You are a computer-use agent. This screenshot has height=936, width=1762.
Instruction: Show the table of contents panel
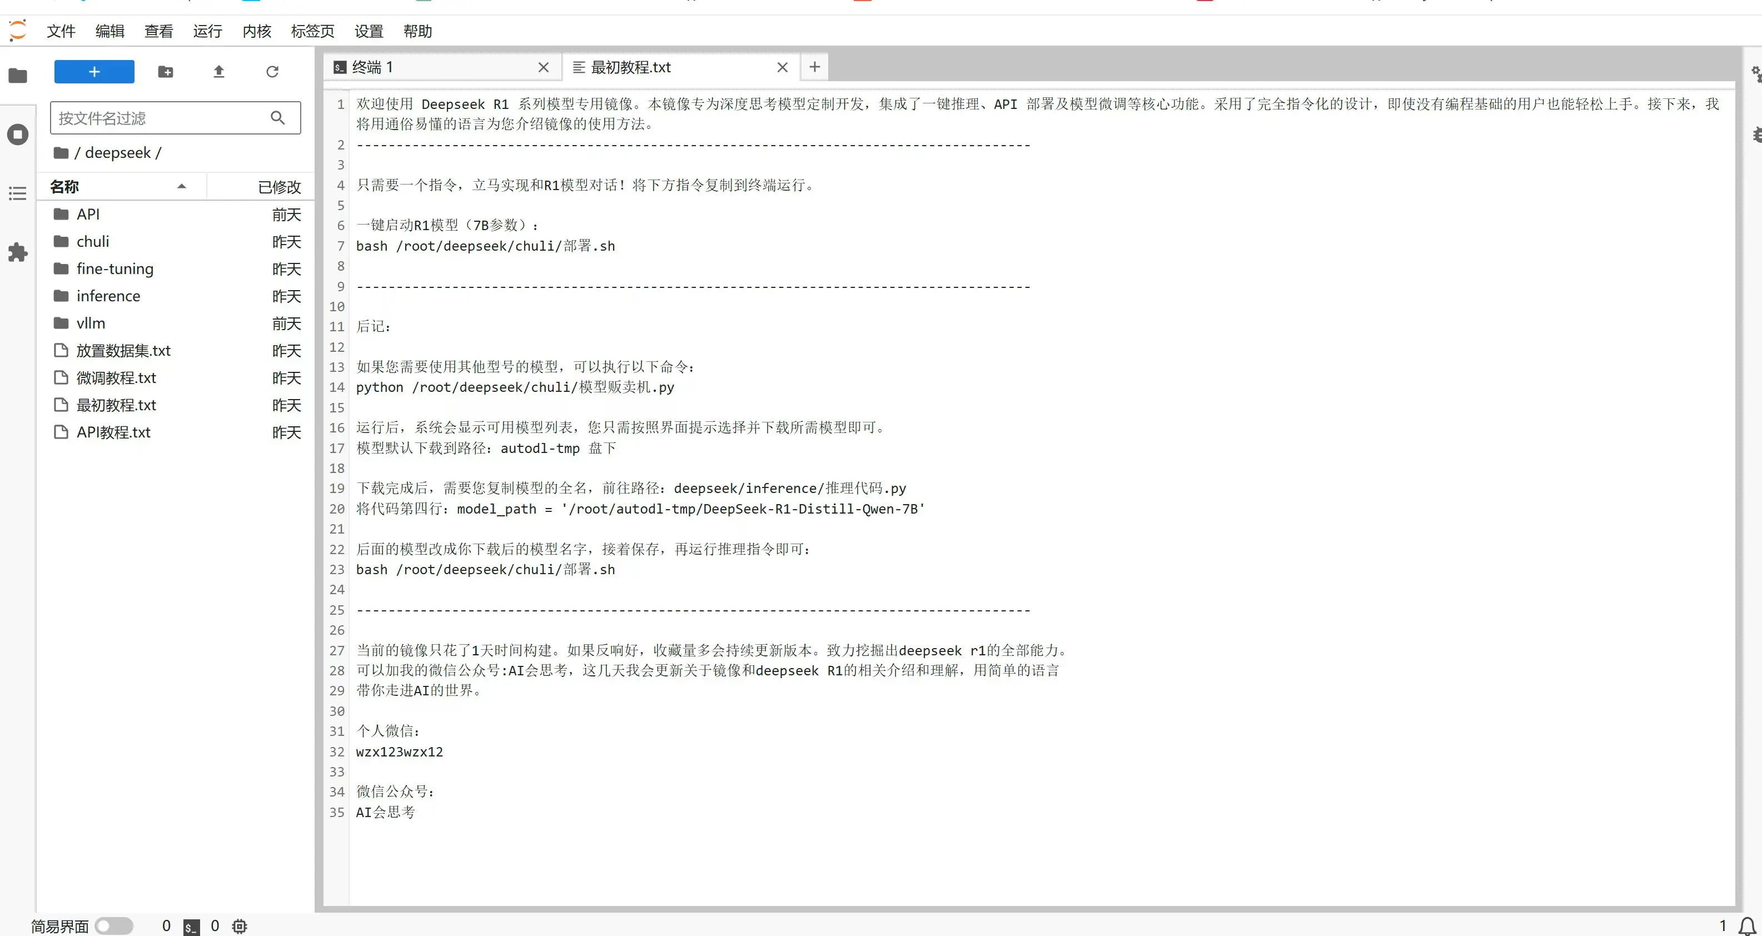(18, 193)
